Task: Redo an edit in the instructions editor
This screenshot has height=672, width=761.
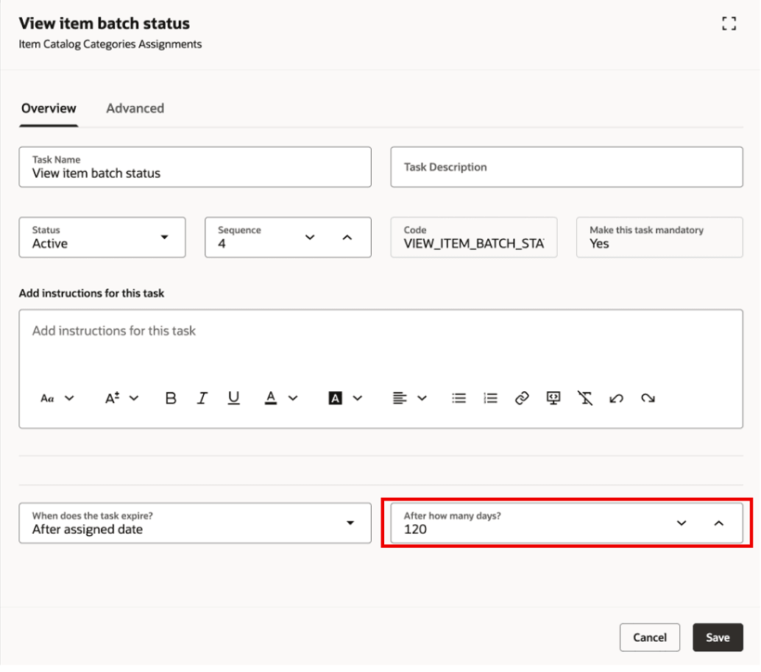Action: [x=648, y=398]
